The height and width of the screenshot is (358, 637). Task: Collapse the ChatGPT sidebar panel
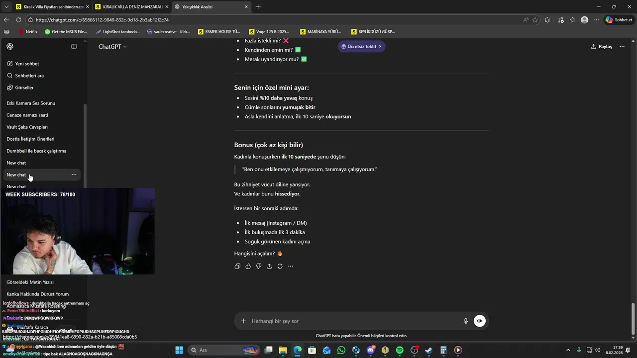point(74,46)
